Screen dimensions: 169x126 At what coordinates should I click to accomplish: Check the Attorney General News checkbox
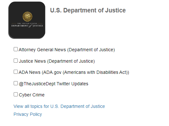coord(16,49)
